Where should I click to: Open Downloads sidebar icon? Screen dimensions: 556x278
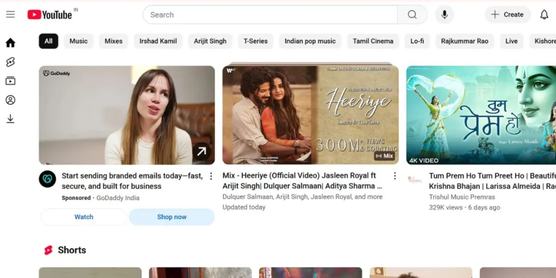(11, 119)
